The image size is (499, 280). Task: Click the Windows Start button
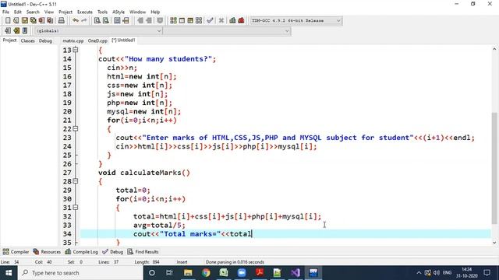point(9,273)
